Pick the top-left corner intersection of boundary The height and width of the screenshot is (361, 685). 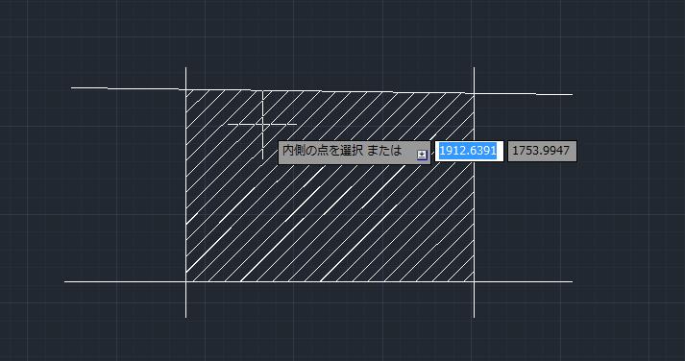(x=185, y=89)
